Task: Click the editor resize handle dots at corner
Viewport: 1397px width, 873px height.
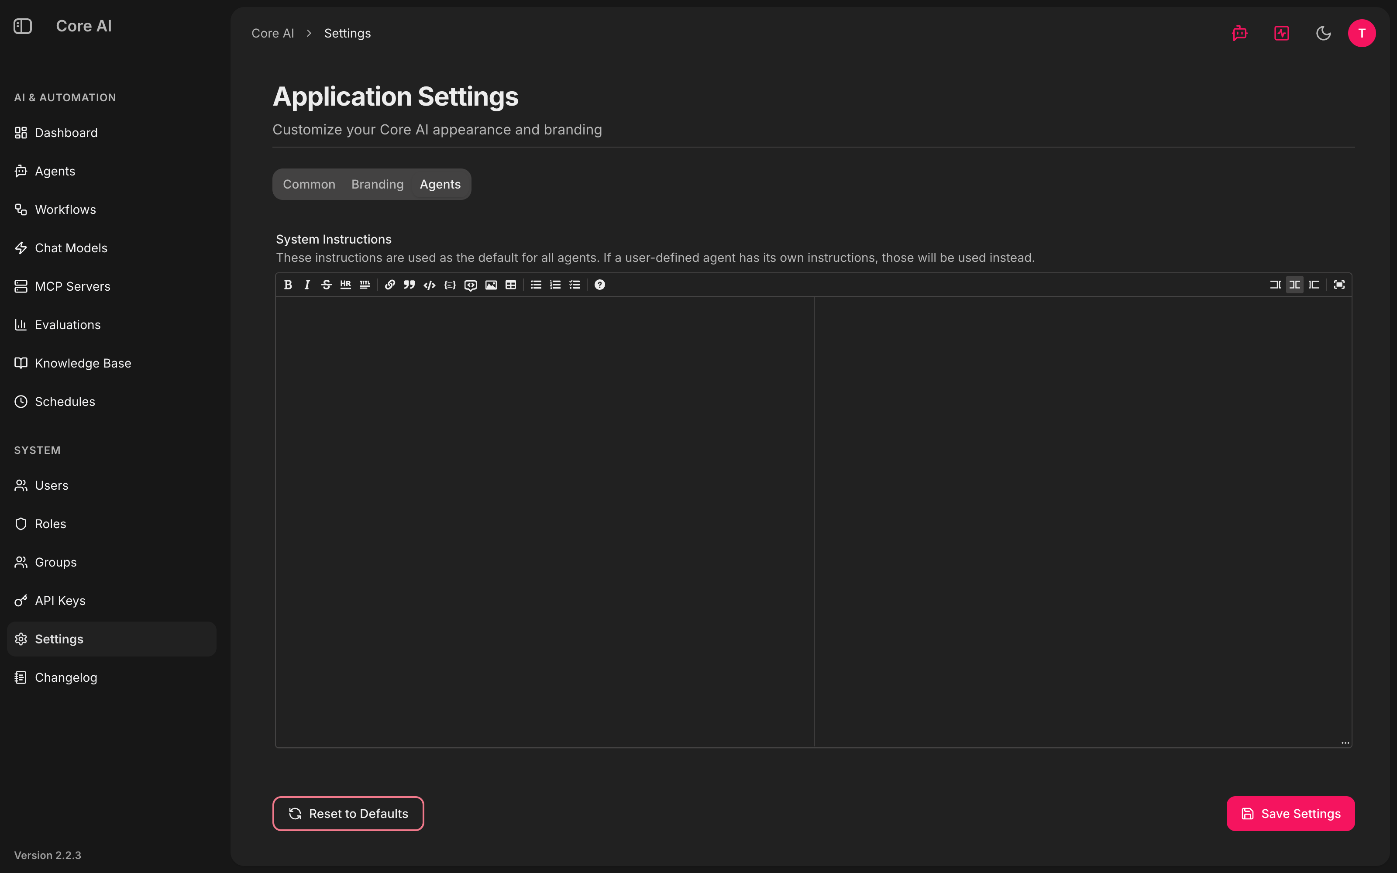Action: [x=1345, y=742]
